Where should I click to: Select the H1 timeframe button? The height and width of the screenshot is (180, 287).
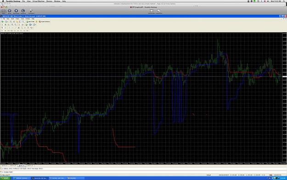click(x=15, y=31)
